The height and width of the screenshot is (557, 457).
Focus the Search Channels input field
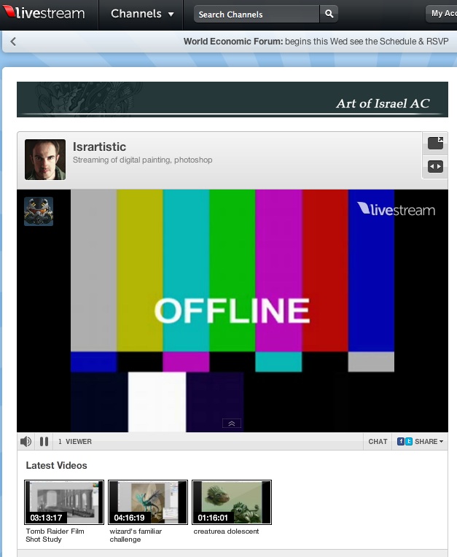pyautogui.click(x=257, y=14)
